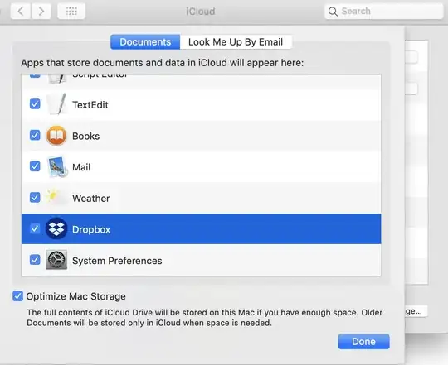The width and height of the screenshot is (448, 365).
Task: Go back with the left arrow
Action: [x=21, y=12]
